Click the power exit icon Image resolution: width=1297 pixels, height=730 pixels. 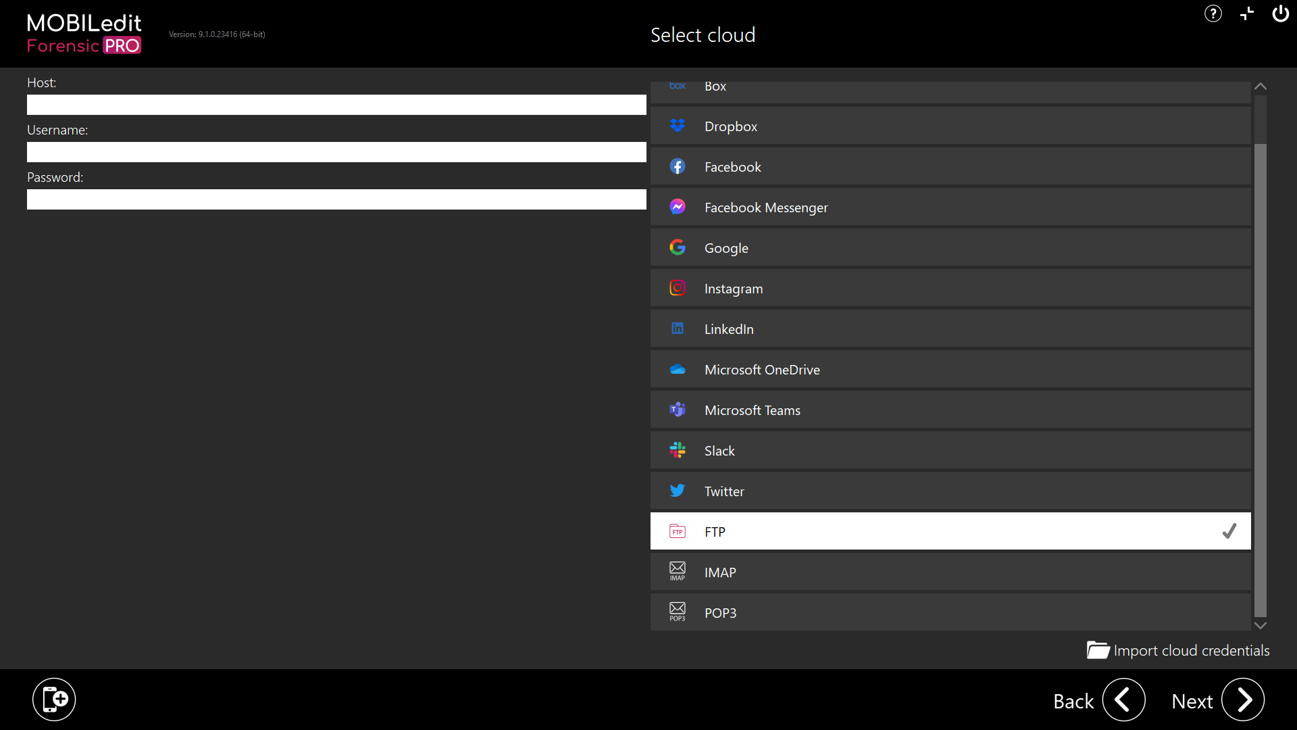coord(1280,14)
